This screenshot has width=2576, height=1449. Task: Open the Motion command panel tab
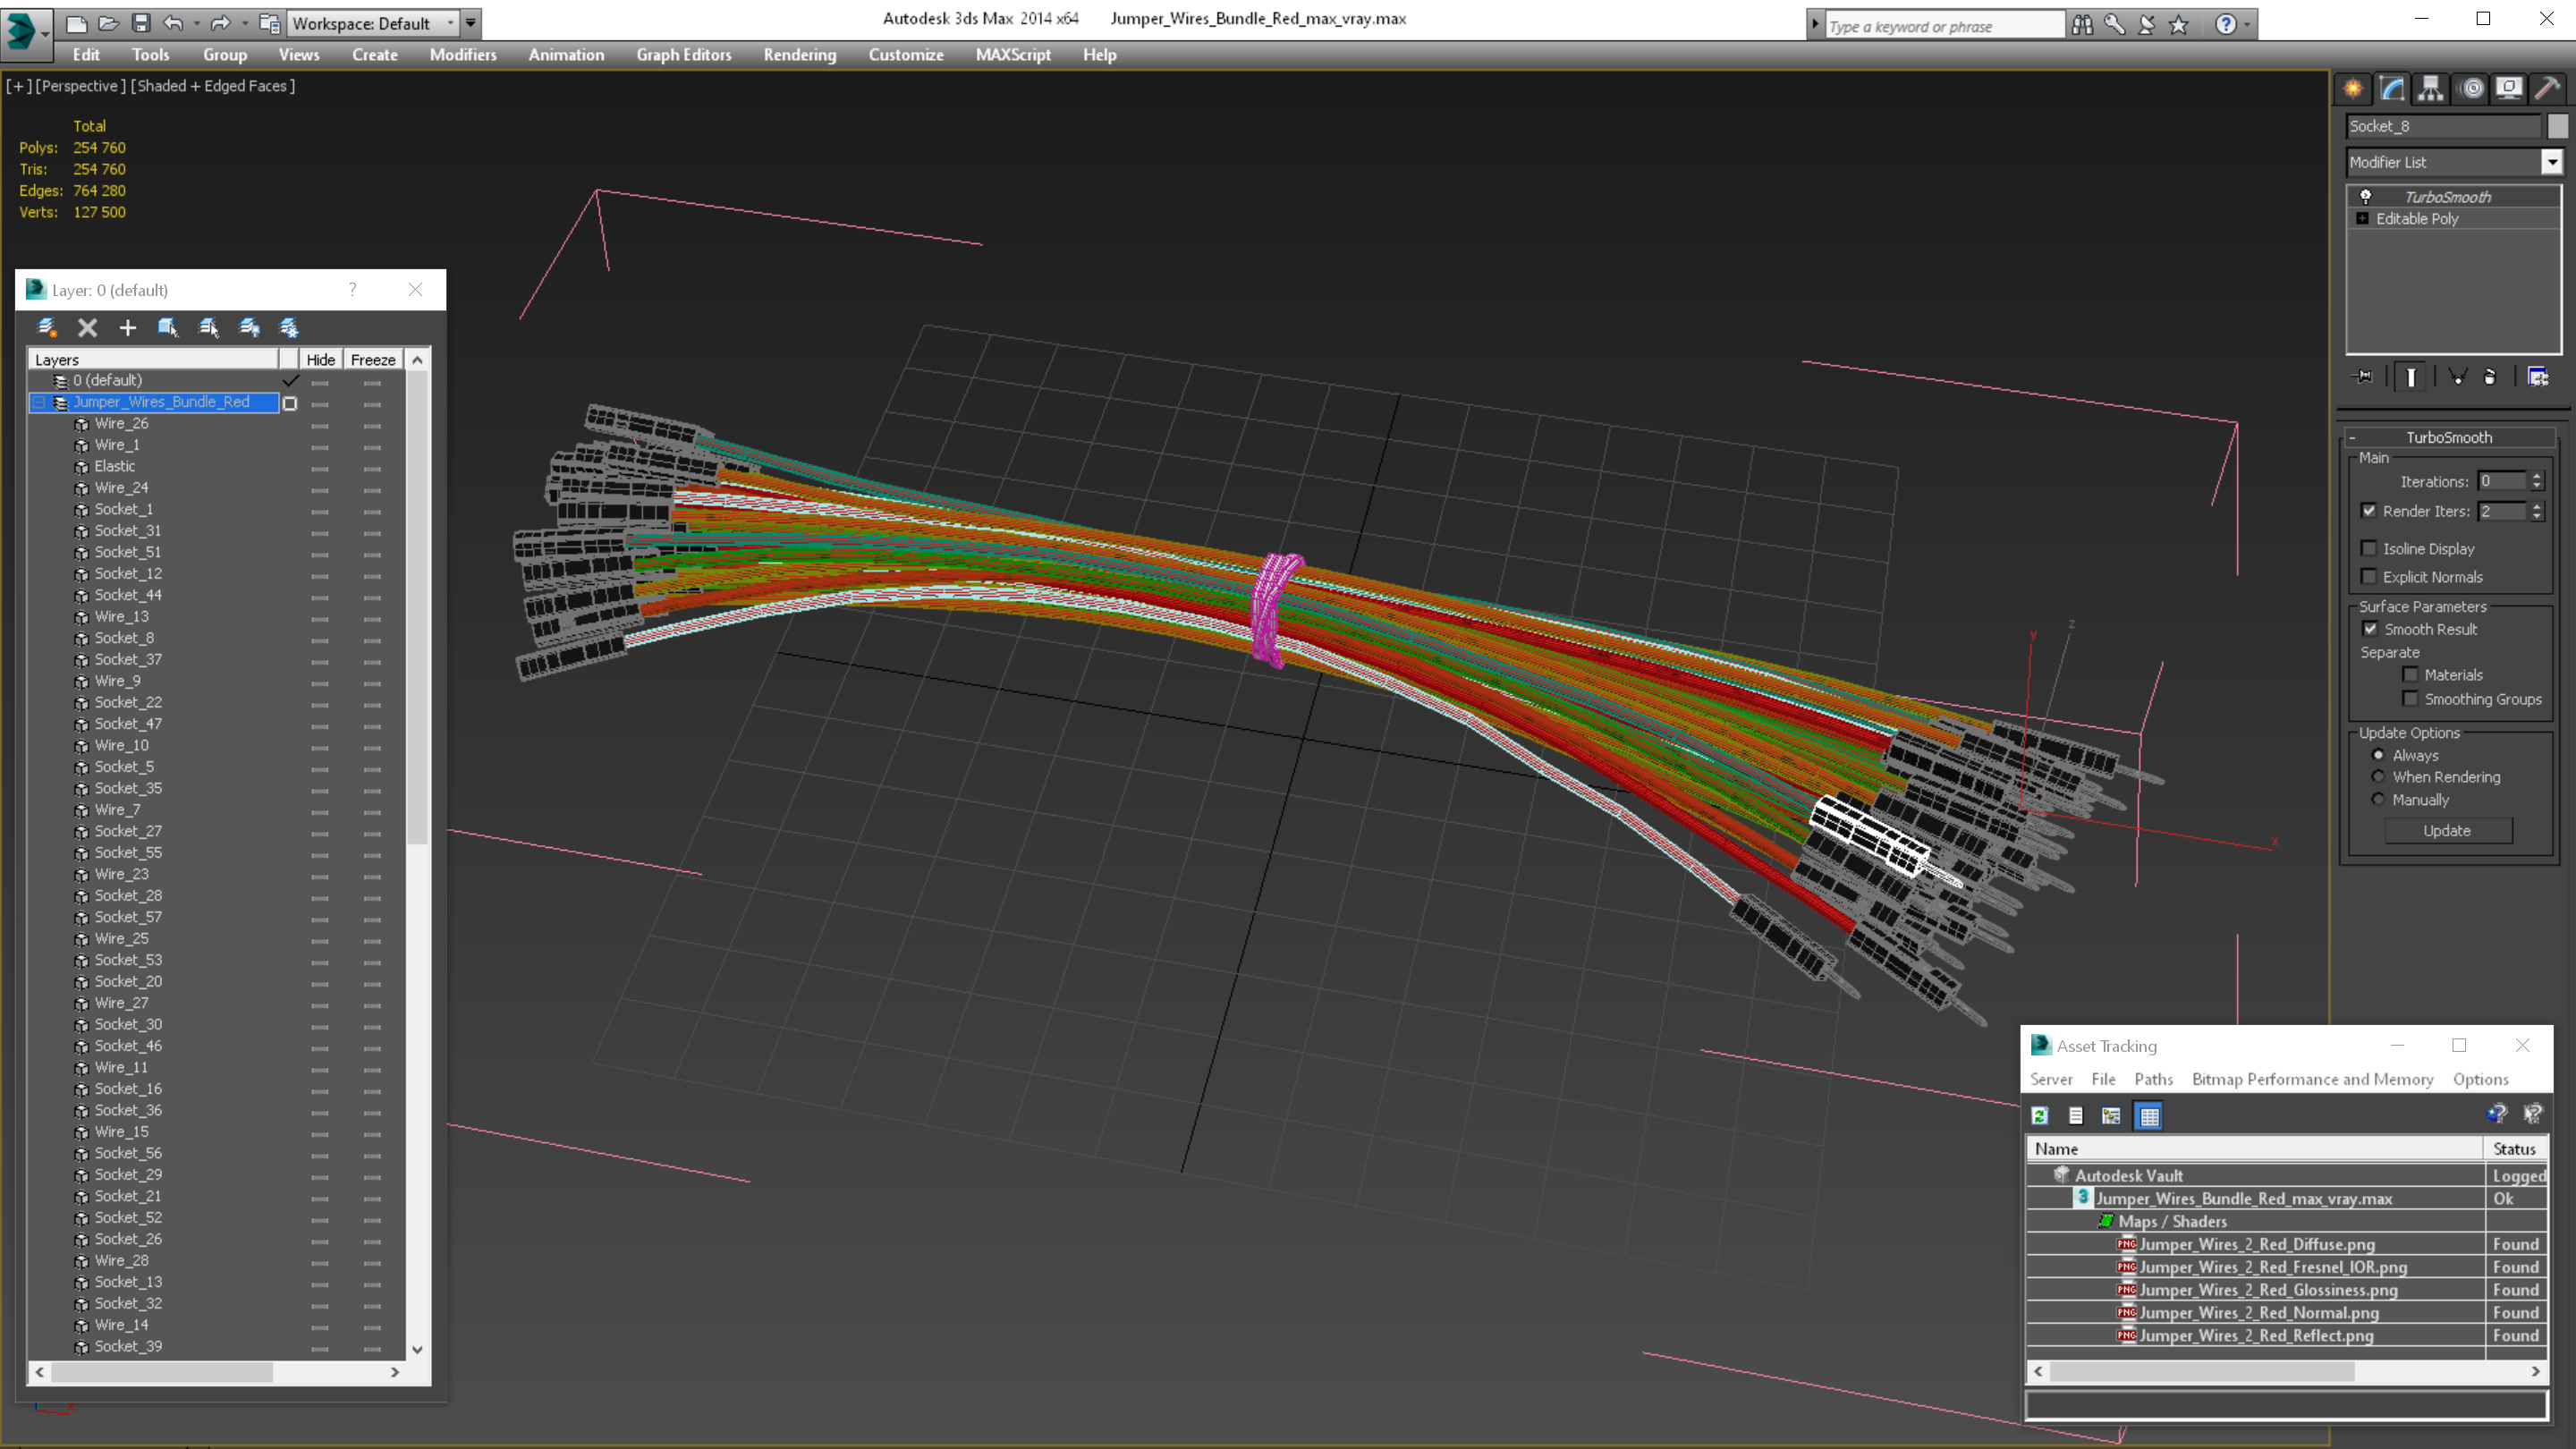[x=2471, y=89]
